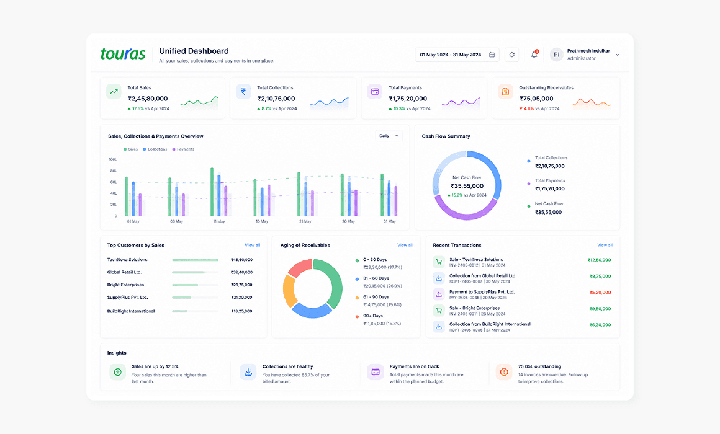Click the Sale - Bright Enterprises cart icon
The width and height of the screenshot is (720, 434).
pyautogui.click(x=439, y=311)
